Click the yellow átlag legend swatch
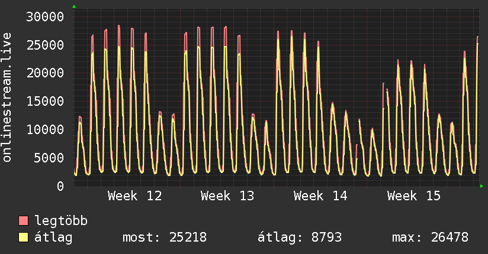The width and height of the screenshot is (488, 254). (x=23, y=237)
